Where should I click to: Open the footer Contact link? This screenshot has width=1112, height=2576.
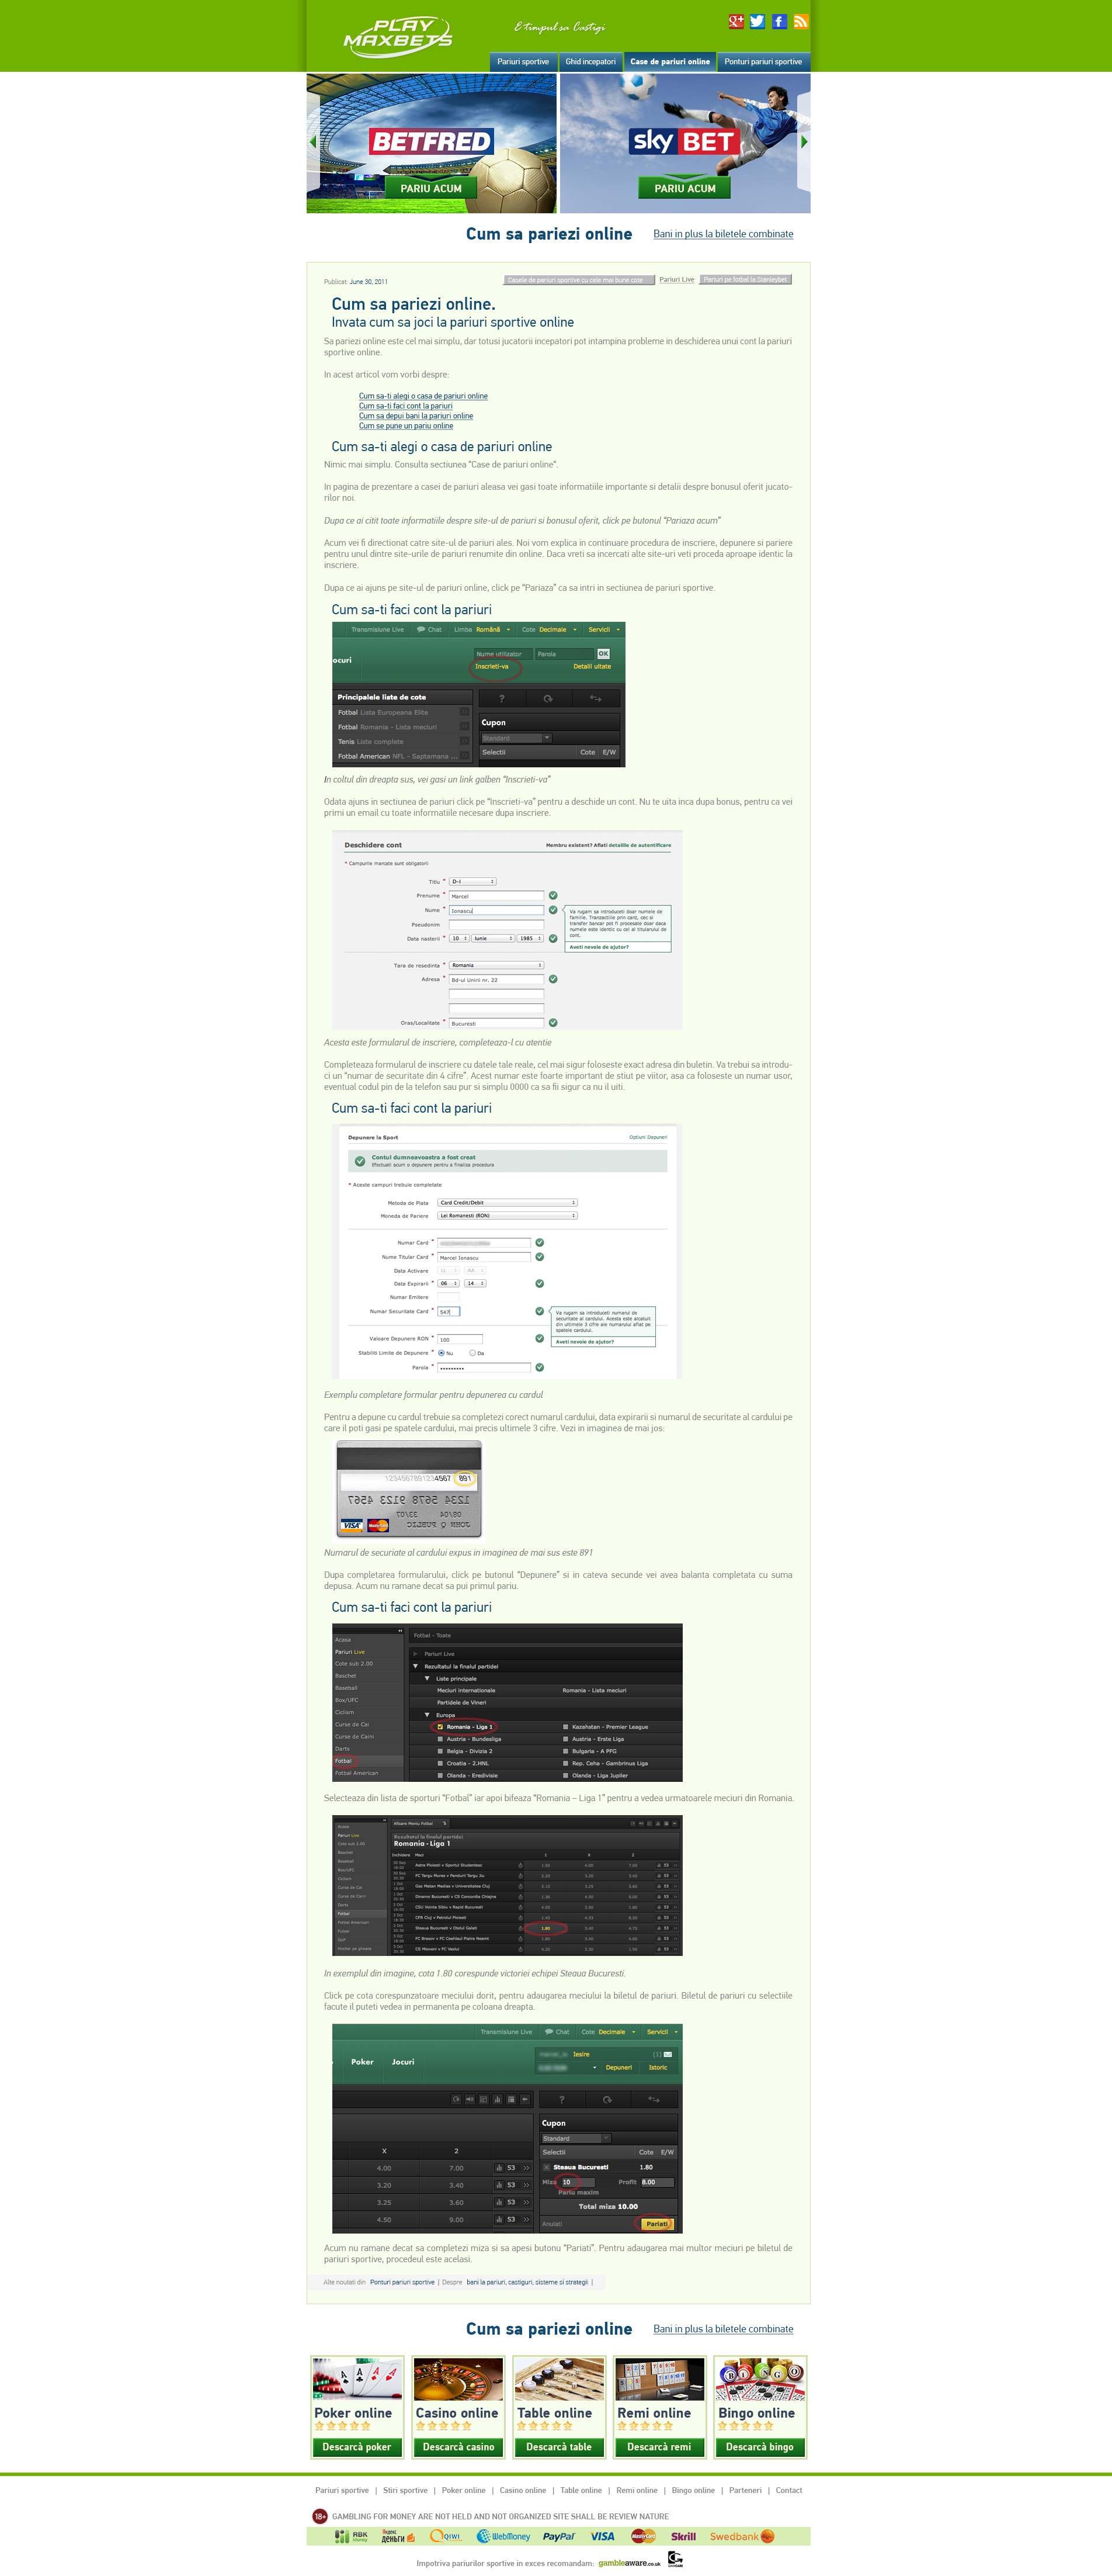point(789,2490)
